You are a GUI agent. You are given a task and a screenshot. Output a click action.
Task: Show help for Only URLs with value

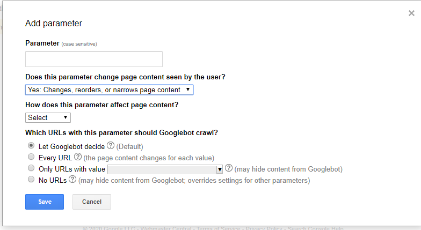point(229,168)
